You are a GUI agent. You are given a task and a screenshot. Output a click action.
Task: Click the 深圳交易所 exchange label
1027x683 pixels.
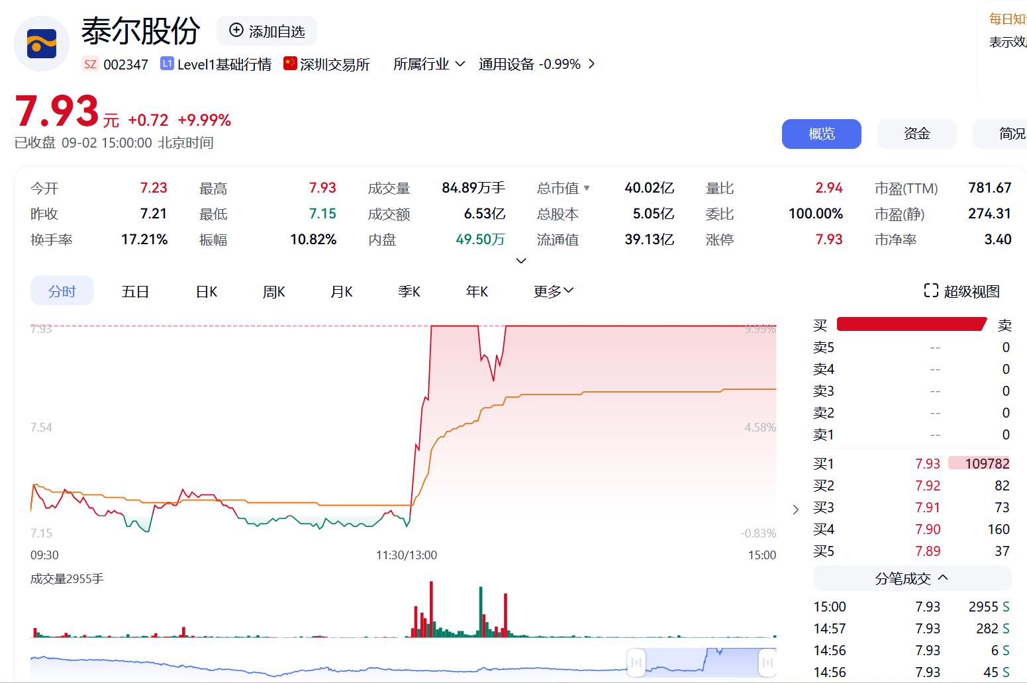pos(335,64)
